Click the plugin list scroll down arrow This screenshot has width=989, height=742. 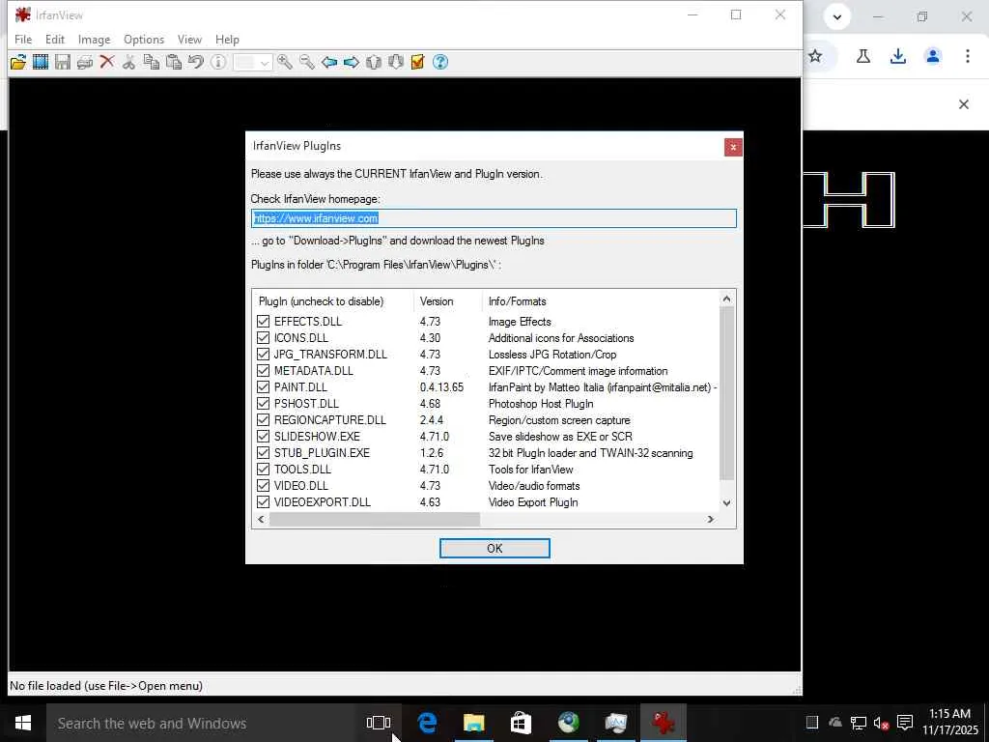point(726,502)
